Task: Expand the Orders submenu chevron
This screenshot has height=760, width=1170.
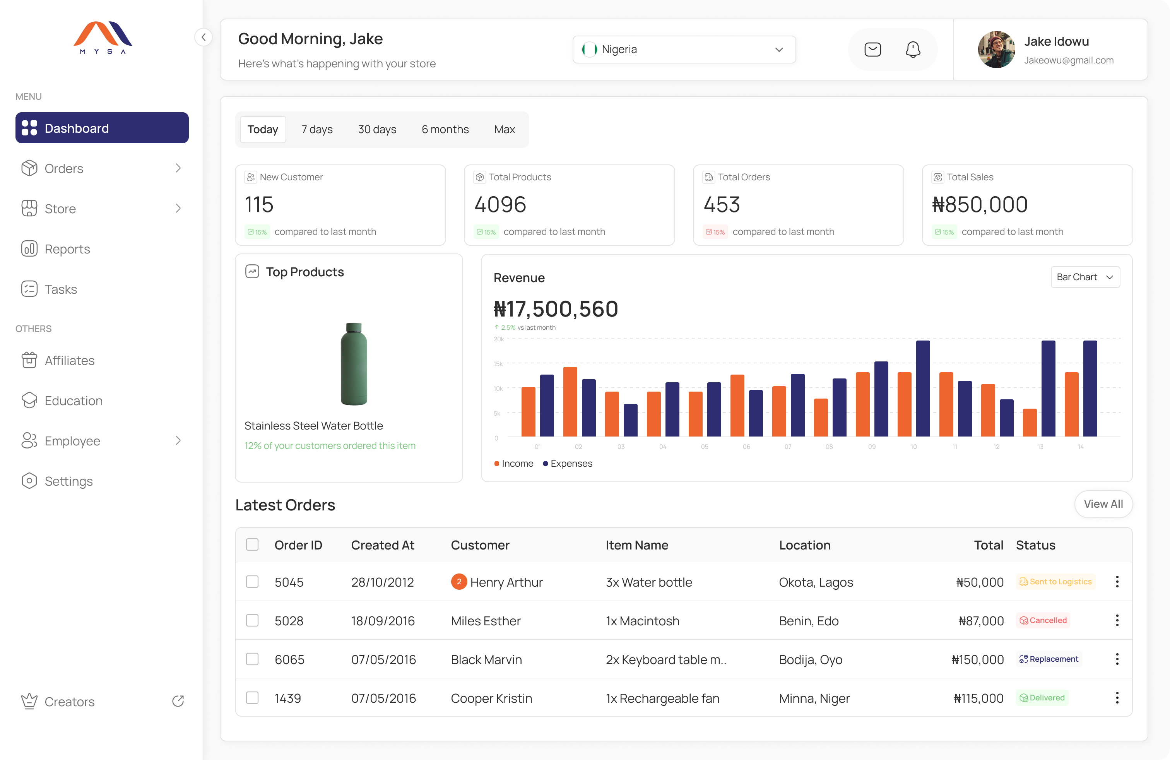Action: [x=178, y=168]
